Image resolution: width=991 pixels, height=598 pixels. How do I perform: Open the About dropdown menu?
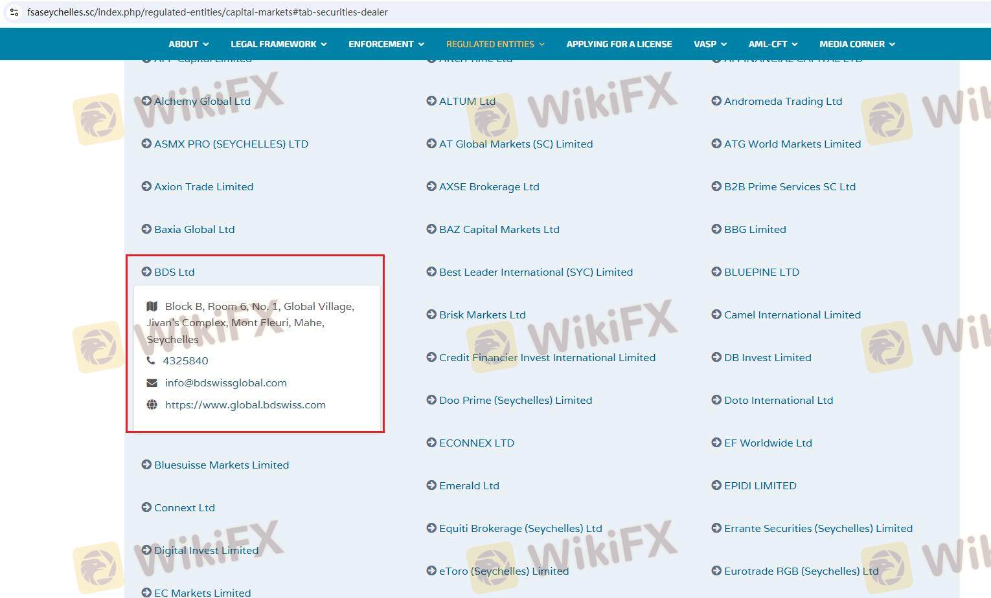click(188, 44)
